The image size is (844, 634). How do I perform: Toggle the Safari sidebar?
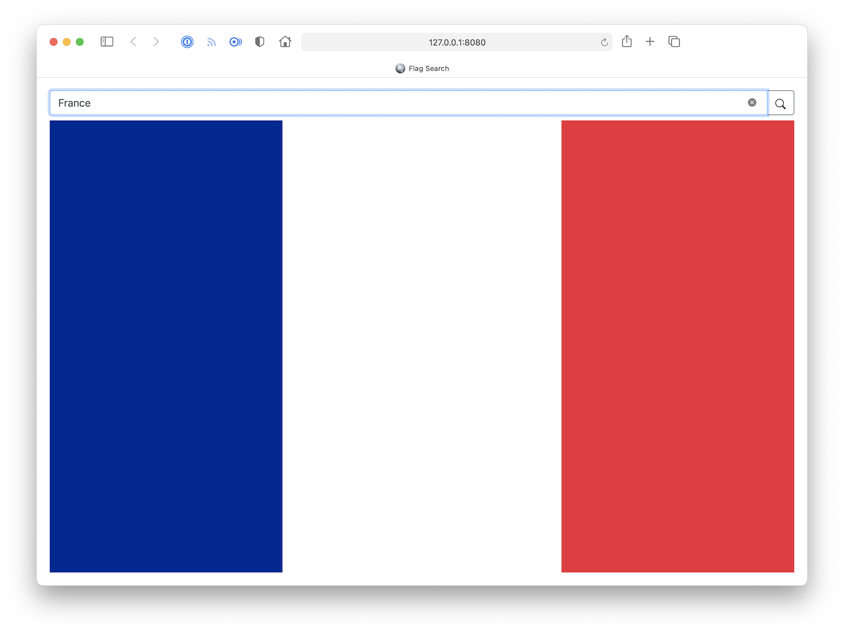tap(107, 42)
